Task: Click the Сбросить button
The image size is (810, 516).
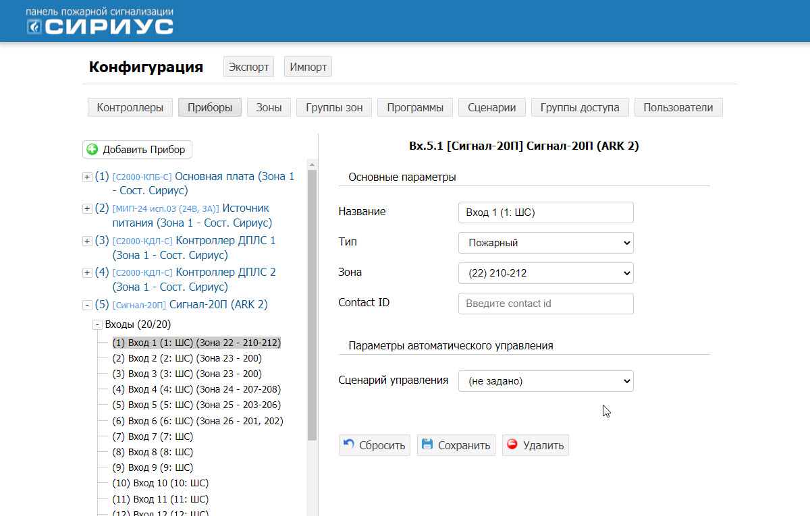Action: coord(375,445)
